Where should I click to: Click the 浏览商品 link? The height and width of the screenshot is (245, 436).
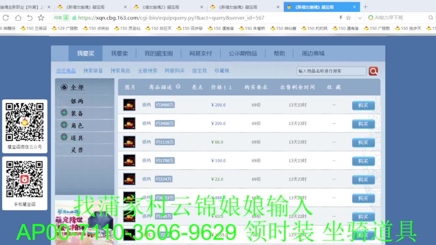coord(66,71)
